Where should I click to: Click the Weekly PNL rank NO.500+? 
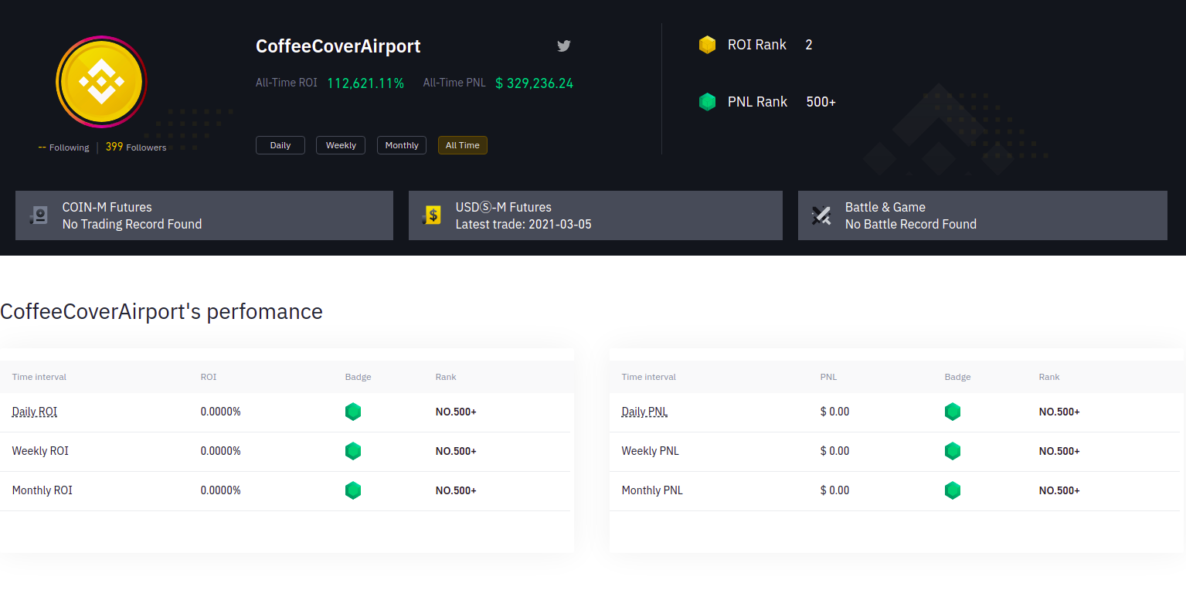pyautogui.click(x=1059, y=451)
